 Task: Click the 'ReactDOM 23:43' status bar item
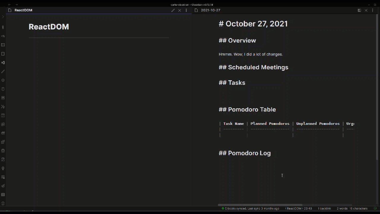click(299, 208)
